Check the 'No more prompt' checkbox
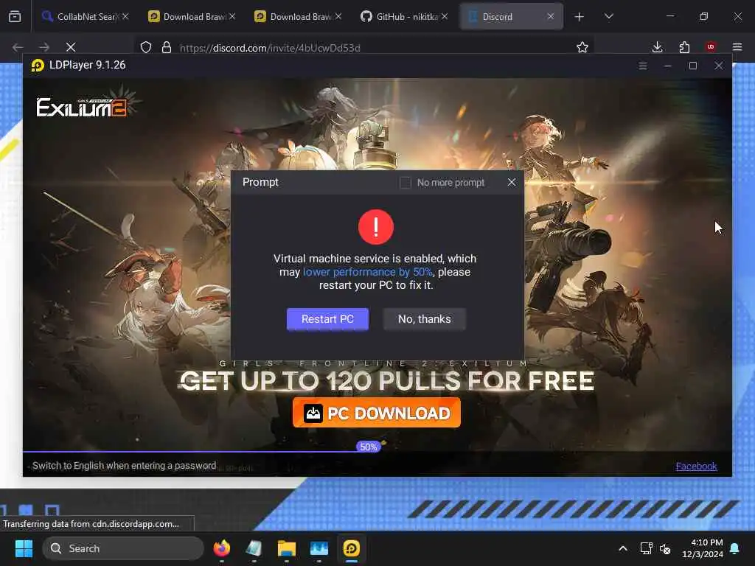 pos(405,183)
